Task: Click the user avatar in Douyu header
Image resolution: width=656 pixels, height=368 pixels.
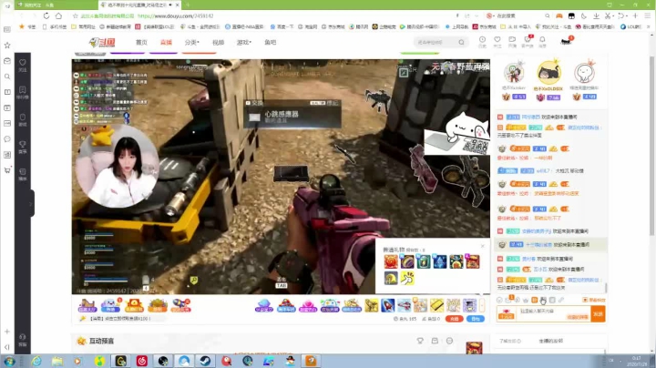Action: click(566, 41)
